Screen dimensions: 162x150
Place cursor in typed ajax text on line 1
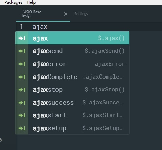(x=40, y=27)
